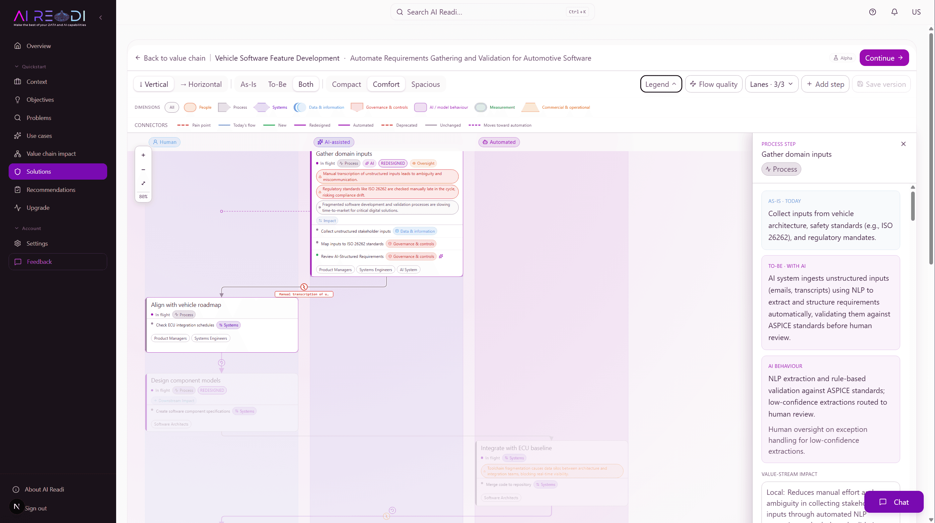This screenshot has height=523, width=935.
Task: Open Problems page
Action: tap(58, 118)
